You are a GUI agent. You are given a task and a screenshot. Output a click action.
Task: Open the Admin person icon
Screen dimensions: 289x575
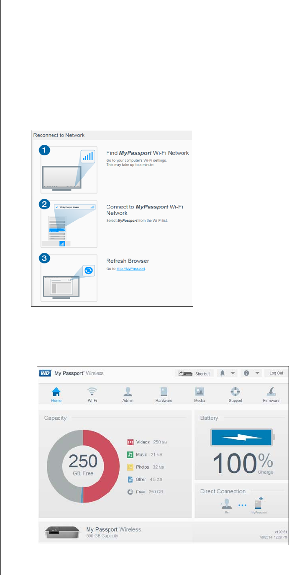(128, 391)
